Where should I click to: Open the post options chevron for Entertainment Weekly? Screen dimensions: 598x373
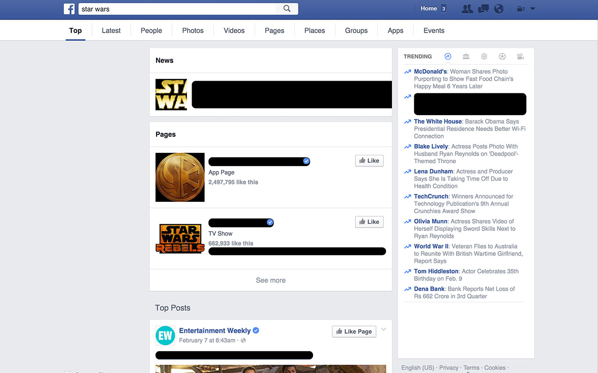384,330
